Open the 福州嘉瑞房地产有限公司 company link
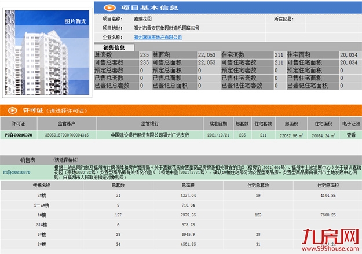 (x=158, y=37)
